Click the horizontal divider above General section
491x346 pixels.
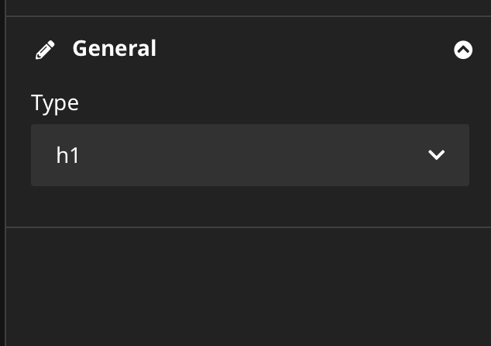click(x=249, y=16)
